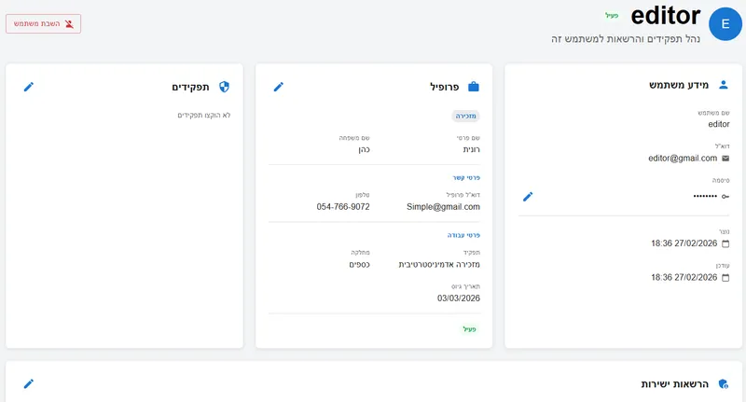This screenshot has width=746, height=402.
Task: Click the מזכירה chip in the profile card
Action: [466, 117]
